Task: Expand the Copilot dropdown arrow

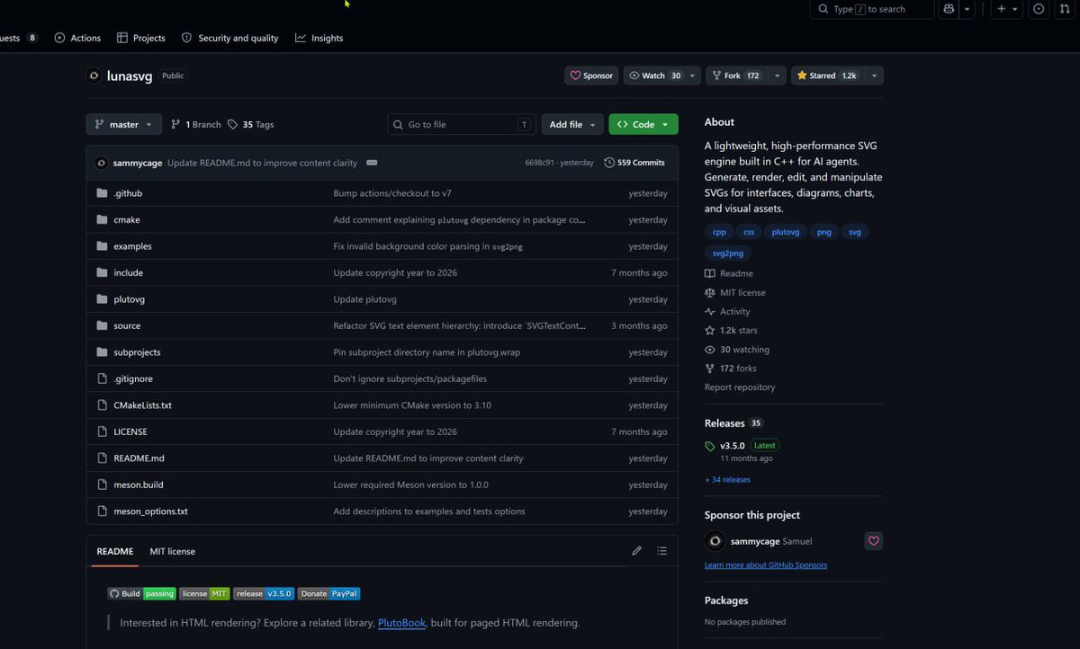Action: coord(967,9)
